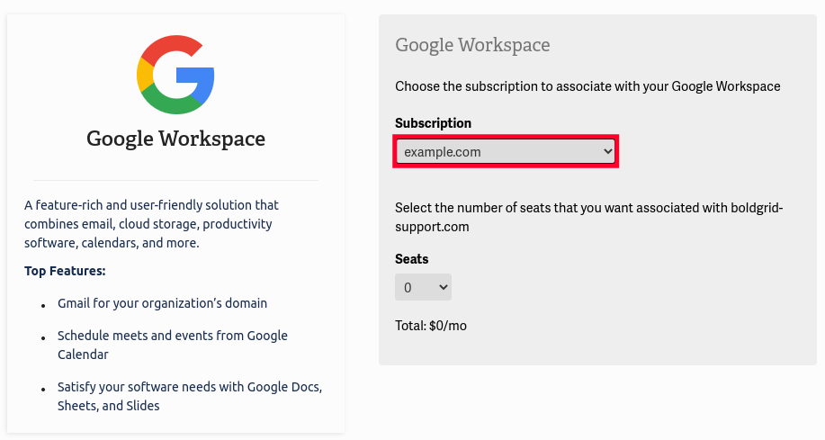Screen dimensions: 825x440
Task: Click the Google Workspace title below the logo
Action: click(175, 139)
